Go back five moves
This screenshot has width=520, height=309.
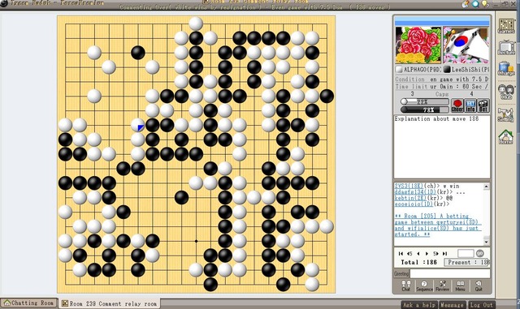(x=409, y=253)
